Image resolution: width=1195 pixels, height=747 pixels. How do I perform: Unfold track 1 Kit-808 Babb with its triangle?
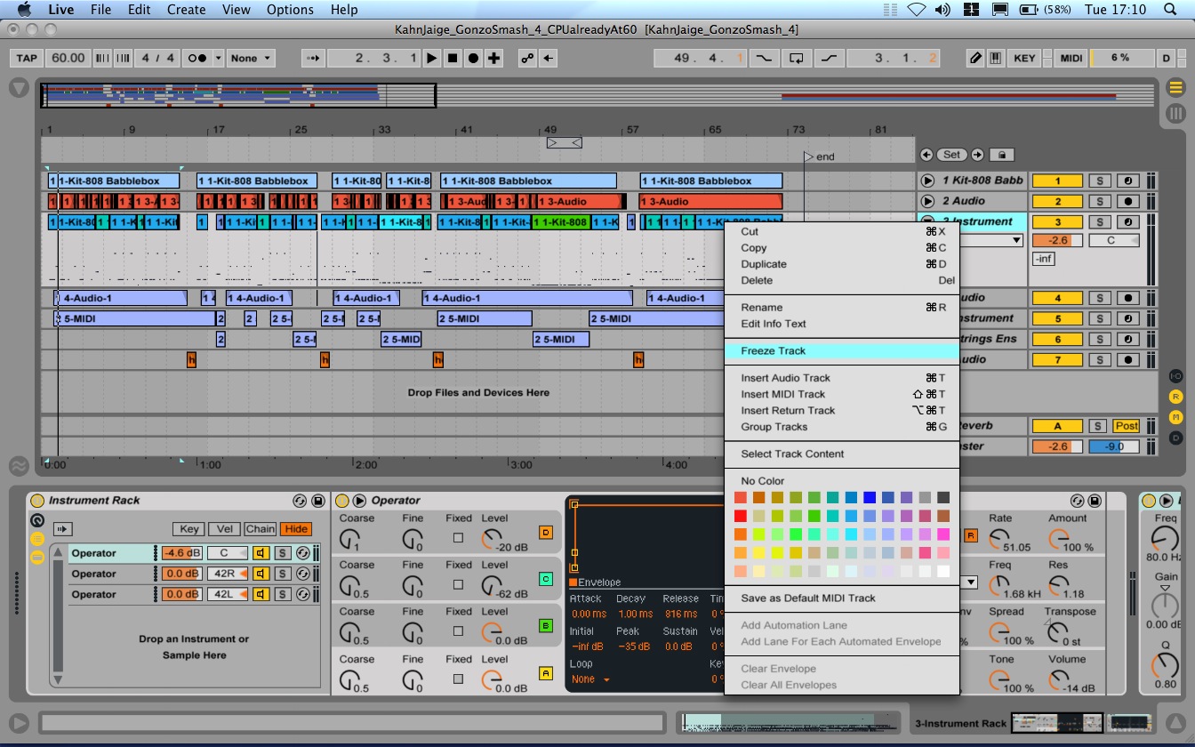tap(927, 181)
